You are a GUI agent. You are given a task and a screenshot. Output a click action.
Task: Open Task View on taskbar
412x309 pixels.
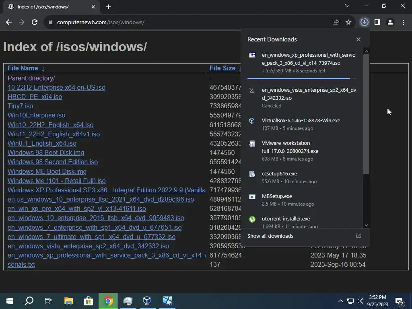[x=48, y=301]
